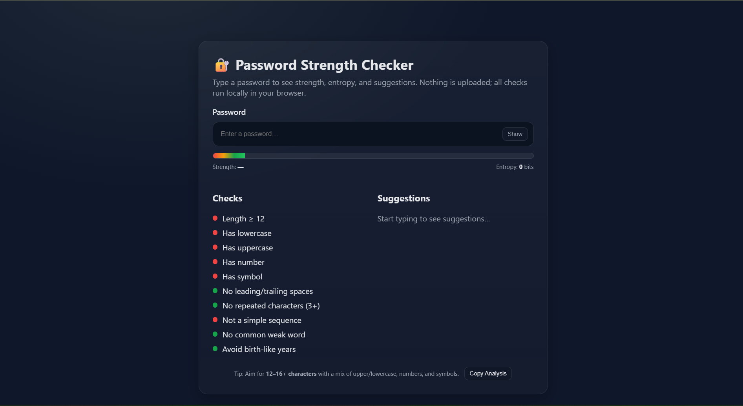This screenshot has height=406, width=743.
Task: Click the red indicator beside Has number
Action: coord(215,261)
